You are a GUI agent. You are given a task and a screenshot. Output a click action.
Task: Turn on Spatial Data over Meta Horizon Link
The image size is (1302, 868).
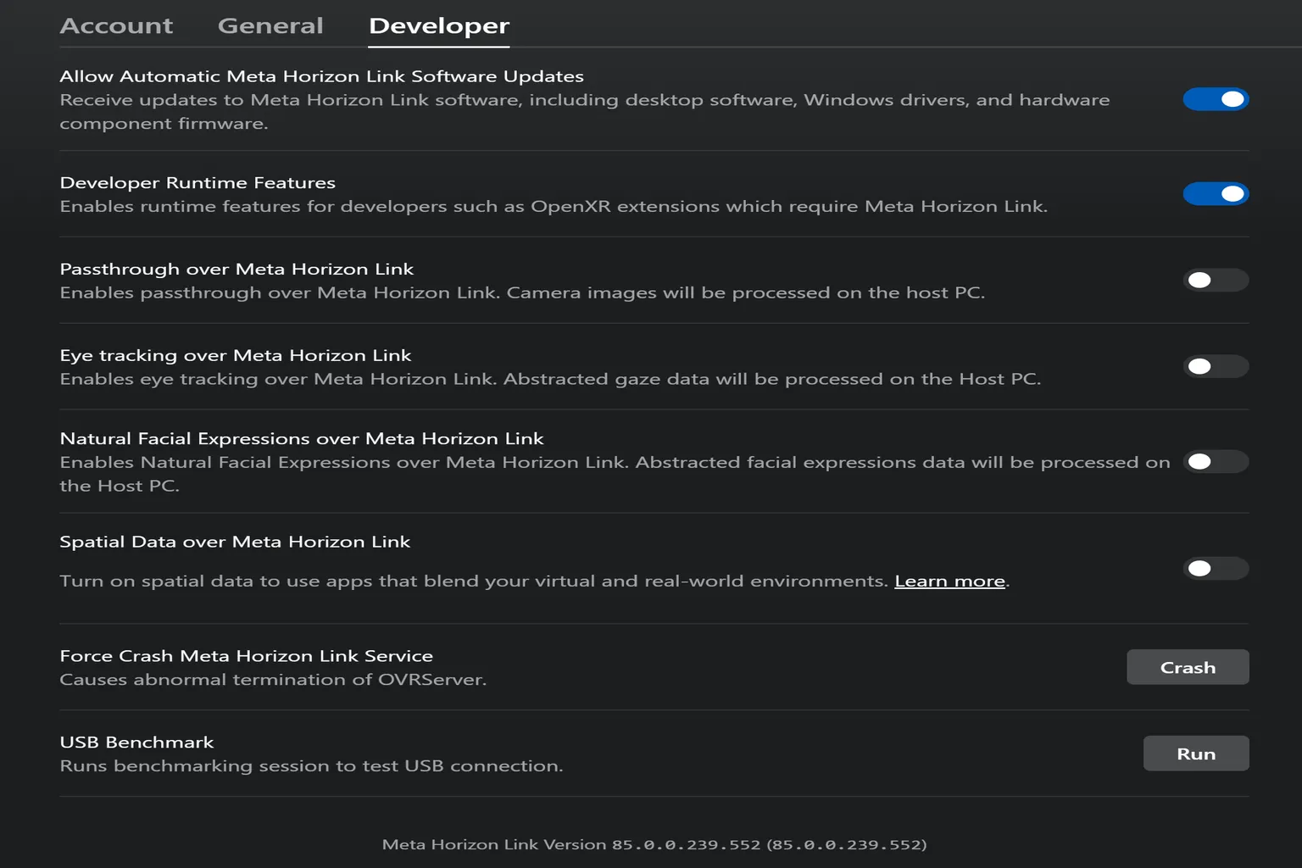(x=1216, y=568)
